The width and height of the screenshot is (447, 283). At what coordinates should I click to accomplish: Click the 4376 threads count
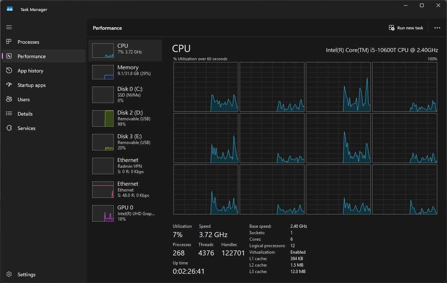click(206, 253)
